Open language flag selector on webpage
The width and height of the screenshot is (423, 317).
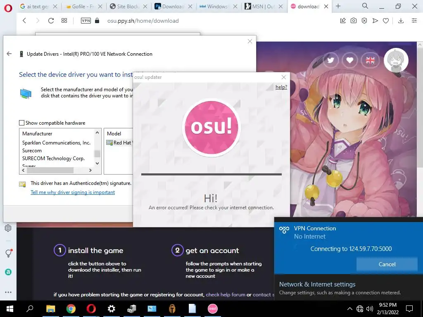(370, 60)
